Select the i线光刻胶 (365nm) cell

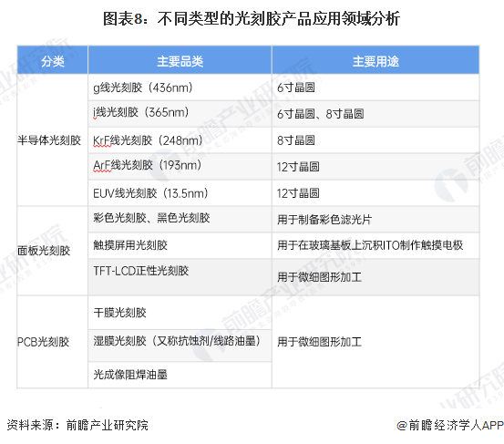[180, 114]
